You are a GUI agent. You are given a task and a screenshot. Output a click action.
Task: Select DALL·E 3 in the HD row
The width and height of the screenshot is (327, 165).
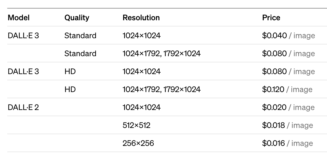tap(23, 71)
